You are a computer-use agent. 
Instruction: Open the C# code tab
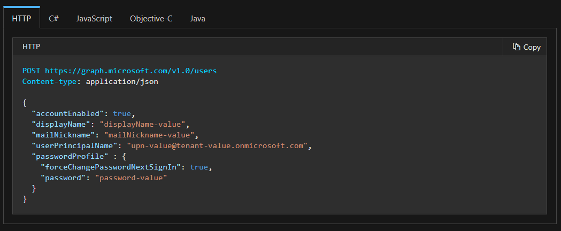[53, 18]
